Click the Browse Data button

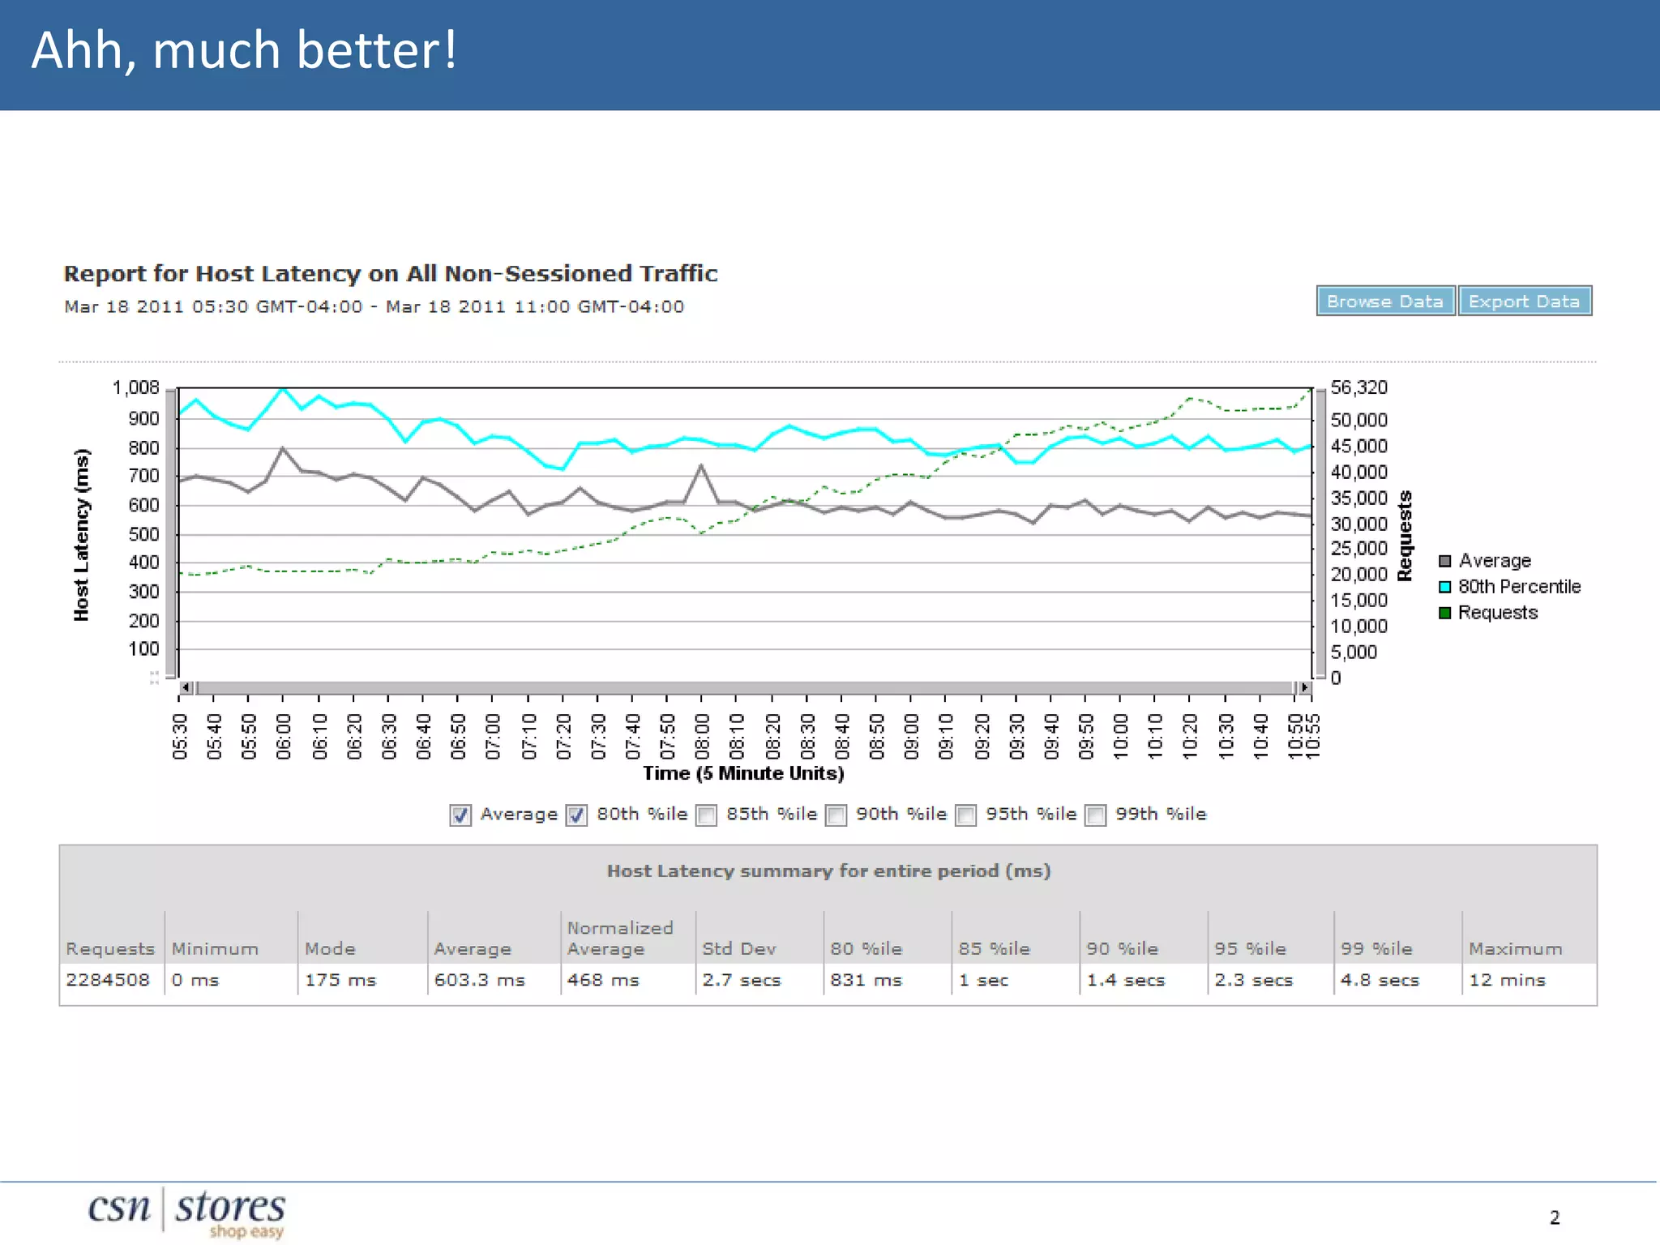point(1384,302)
